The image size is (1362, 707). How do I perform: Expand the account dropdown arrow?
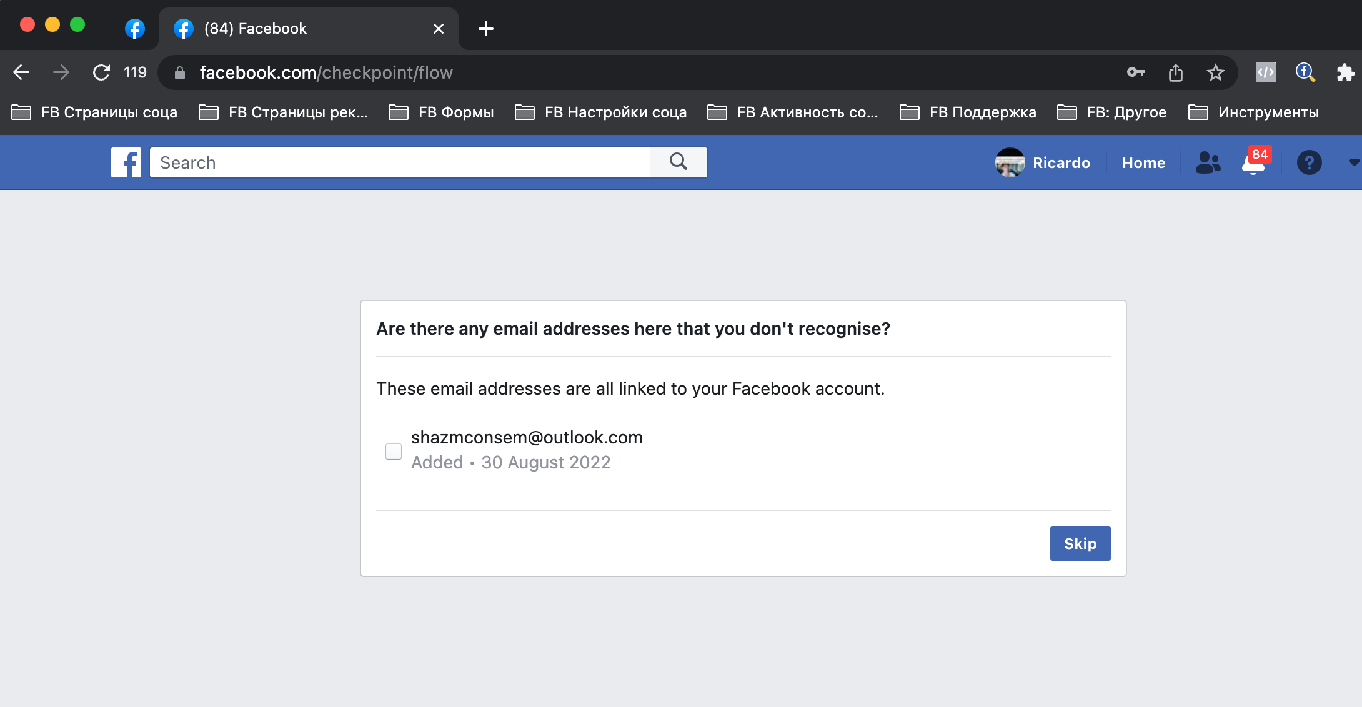1353,162
